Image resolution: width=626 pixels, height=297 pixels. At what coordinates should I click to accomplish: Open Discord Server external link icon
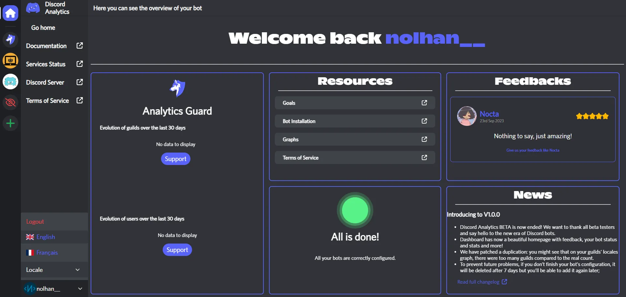point(80,82)
